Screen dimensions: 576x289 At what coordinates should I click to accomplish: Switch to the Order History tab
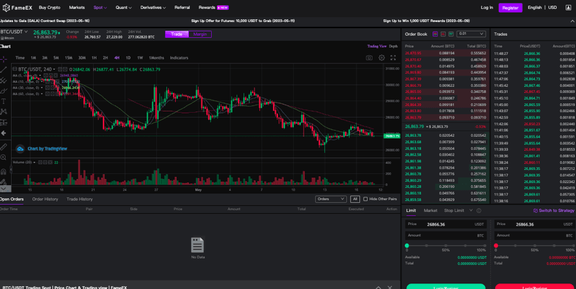click(45, 199)
